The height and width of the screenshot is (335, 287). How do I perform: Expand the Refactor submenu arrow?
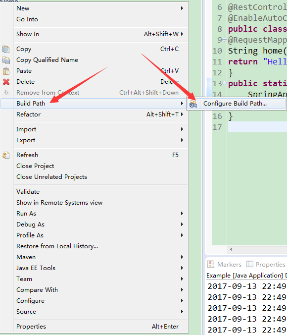[182, 114]
